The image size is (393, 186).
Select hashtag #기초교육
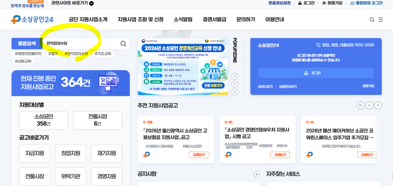[103, 54]
